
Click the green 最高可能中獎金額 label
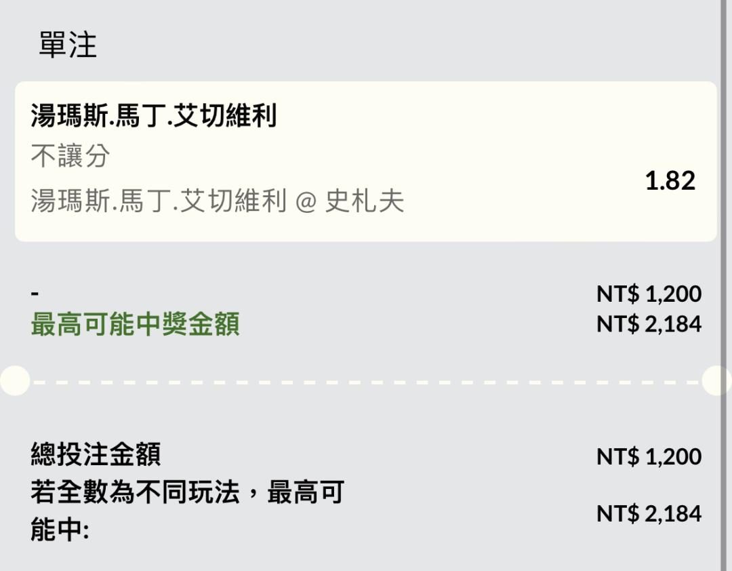pyautogui.click(x=136, y=324)
